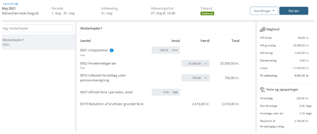Click the Medarbejder1 panel heading

click(91, 28)
